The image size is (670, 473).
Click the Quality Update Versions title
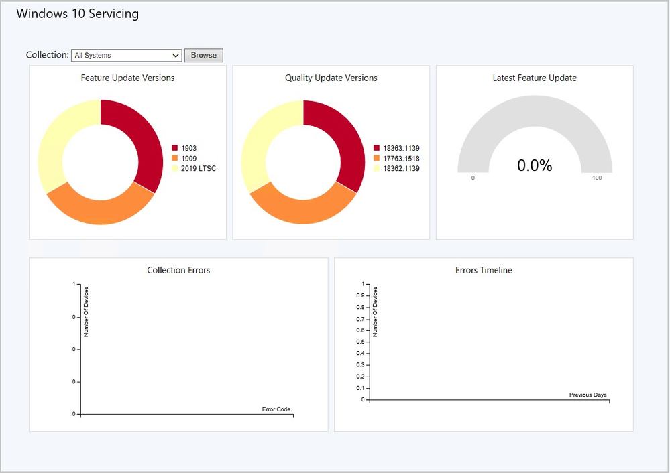331,78
